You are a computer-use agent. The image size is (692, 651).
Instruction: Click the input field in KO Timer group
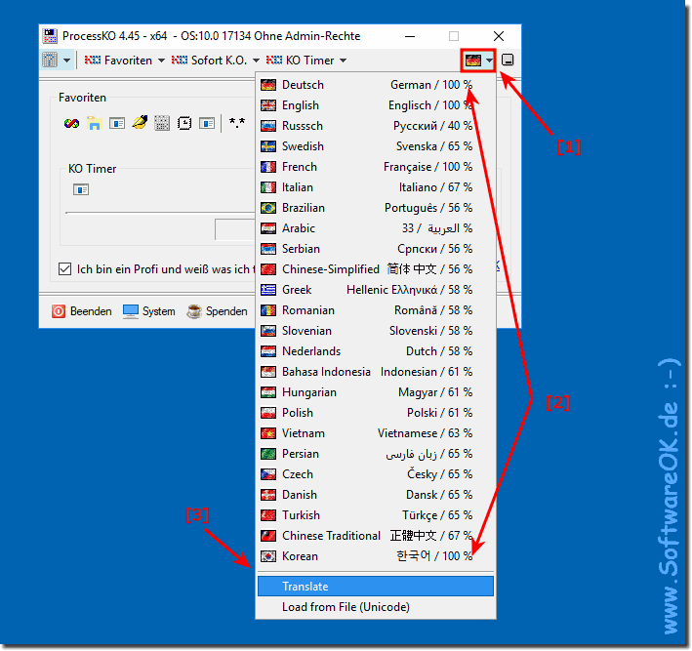(235, 229)
